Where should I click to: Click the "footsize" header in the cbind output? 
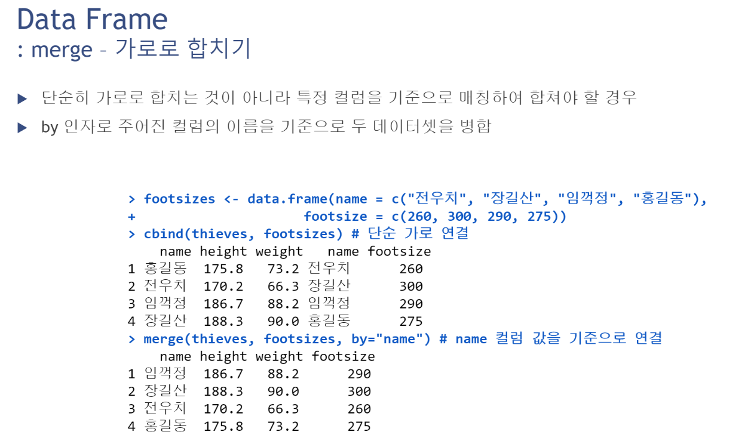[x=399, y=252]
